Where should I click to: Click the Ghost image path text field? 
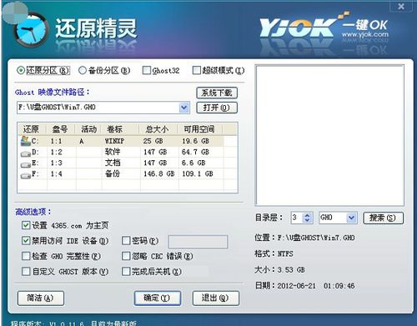(x=98, y=108)
